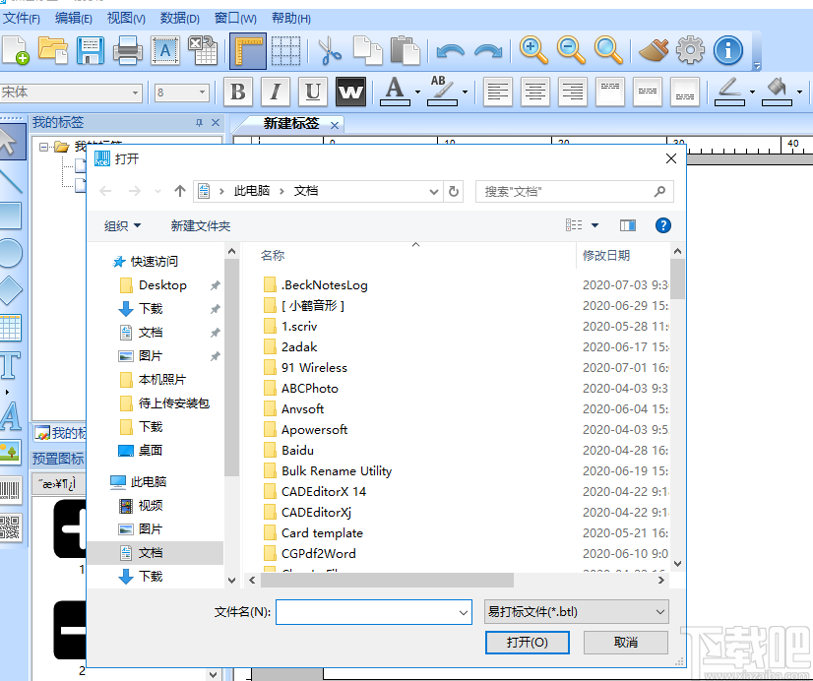Open file with the folder toolbar icon
This screenshot has height=681, width=813.
[53, 50]
